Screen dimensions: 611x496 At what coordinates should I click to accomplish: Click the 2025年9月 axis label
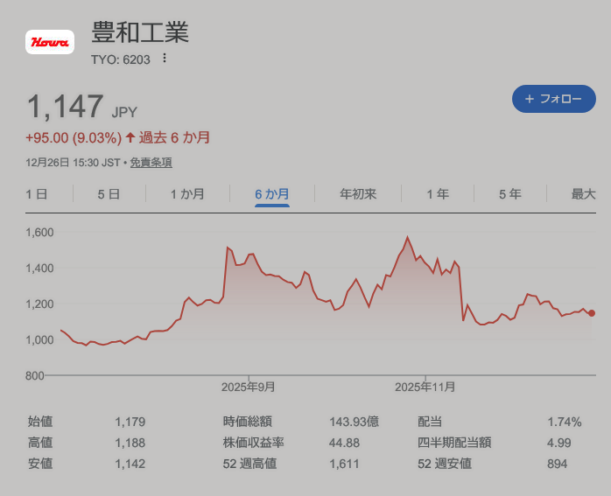[249, 387]
